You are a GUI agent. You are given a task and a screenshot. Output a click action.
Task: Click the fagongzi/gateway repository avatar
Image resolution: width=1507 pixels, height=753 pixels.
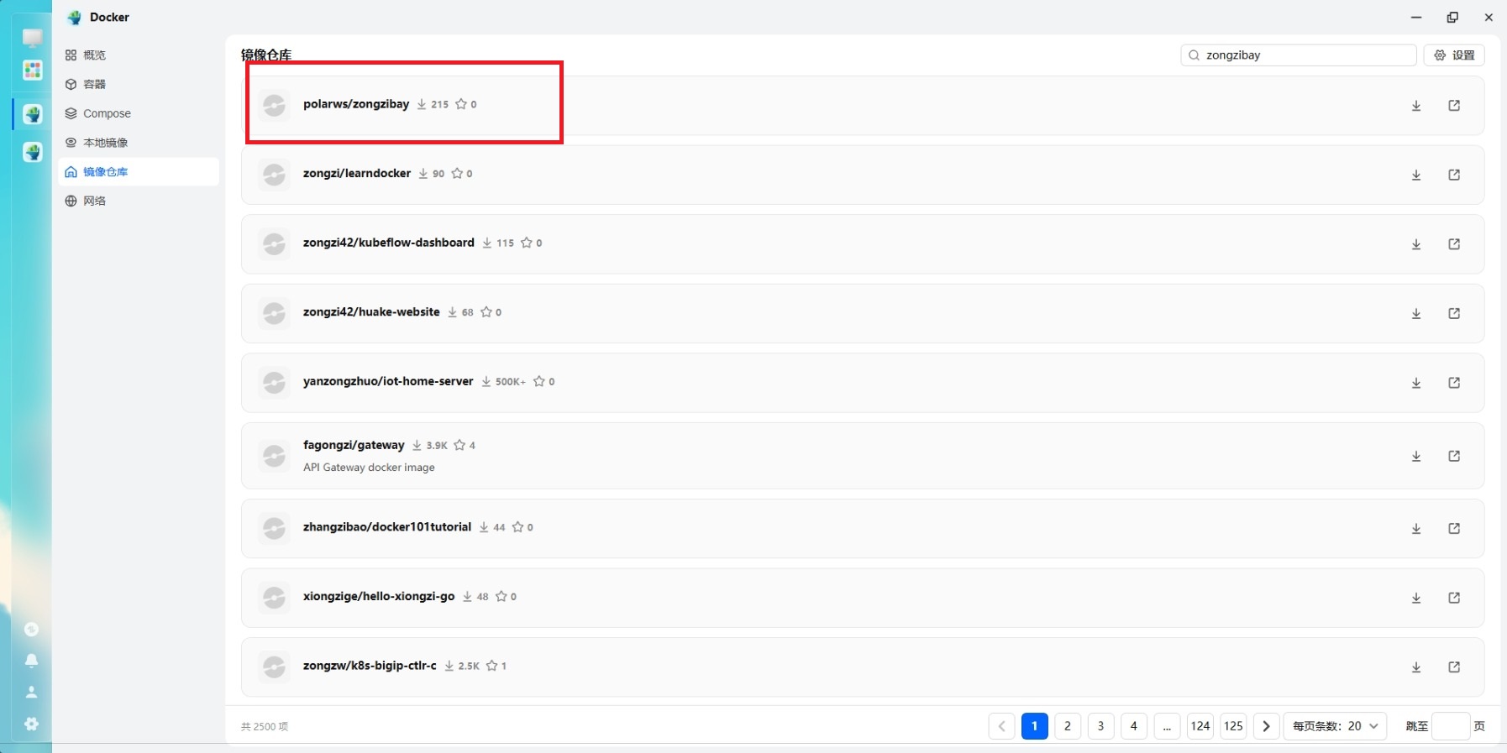tap(274, 456)
